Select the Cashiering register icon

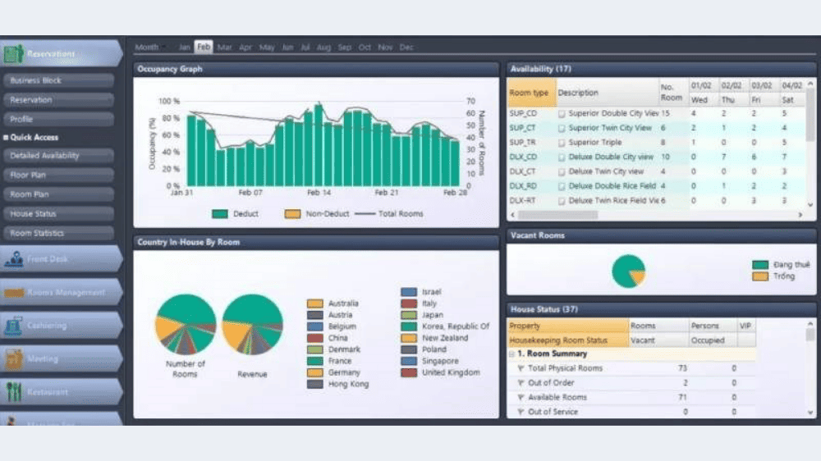coord(13,326)
